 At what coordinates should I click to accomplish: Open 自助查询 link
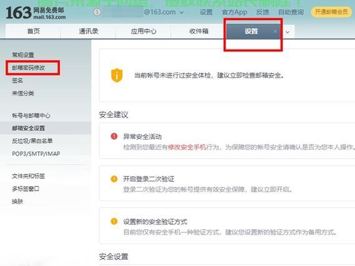point(291,12)
